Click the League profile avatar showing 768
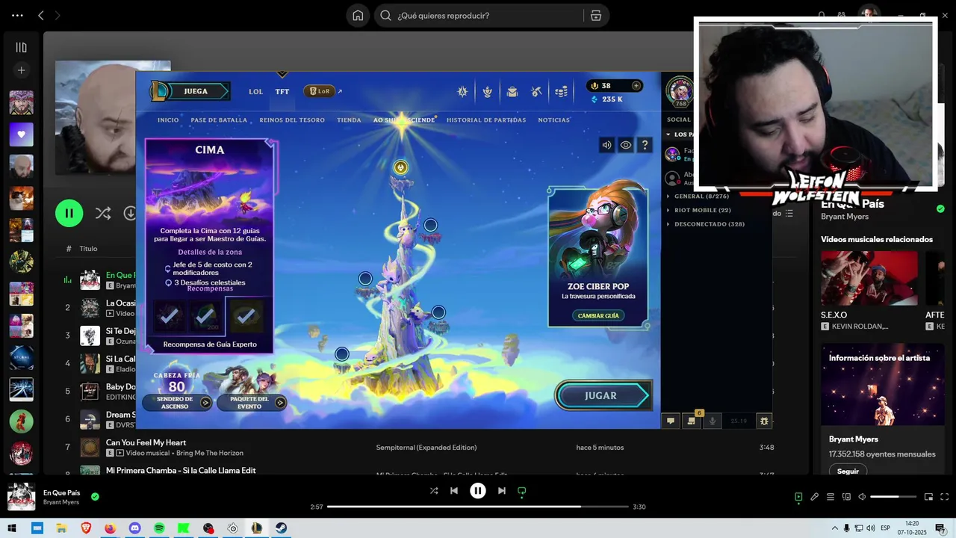The height and width of the screenshot is (538, 956). 680,91
